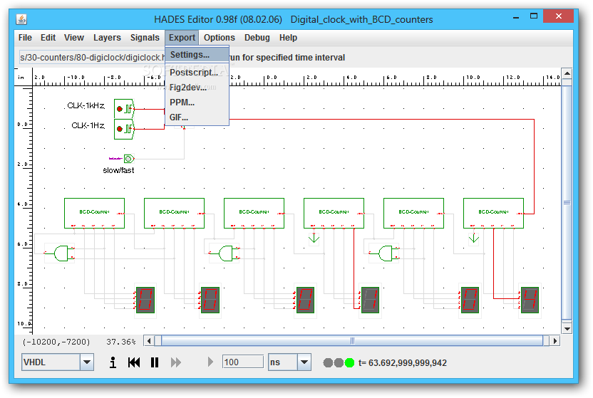This screenshot has width=593, height=398.
Task: Click the horizontal scrollbar thumb
Action: tap(352, 341)
